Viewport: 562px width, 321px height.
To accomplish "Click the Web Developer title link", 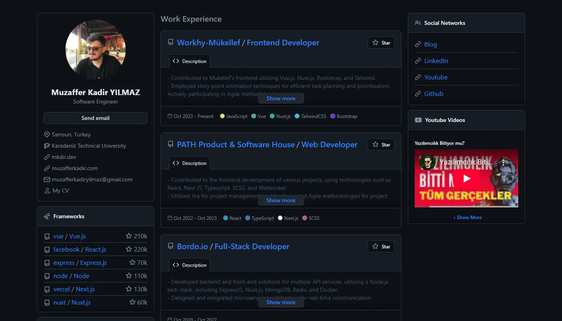I will coord(330,144).
